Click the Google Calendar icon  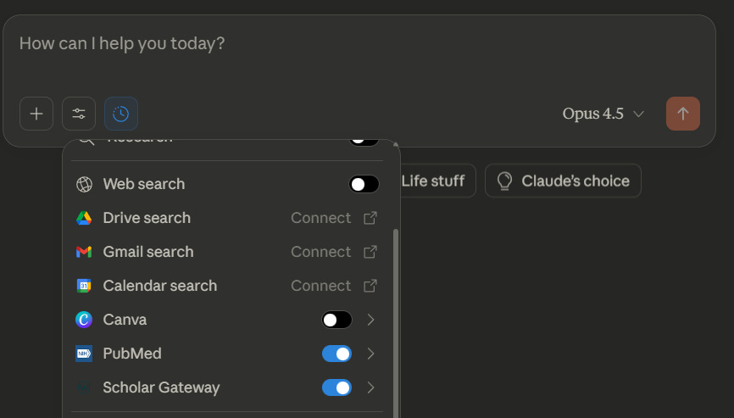pos(84,286)
